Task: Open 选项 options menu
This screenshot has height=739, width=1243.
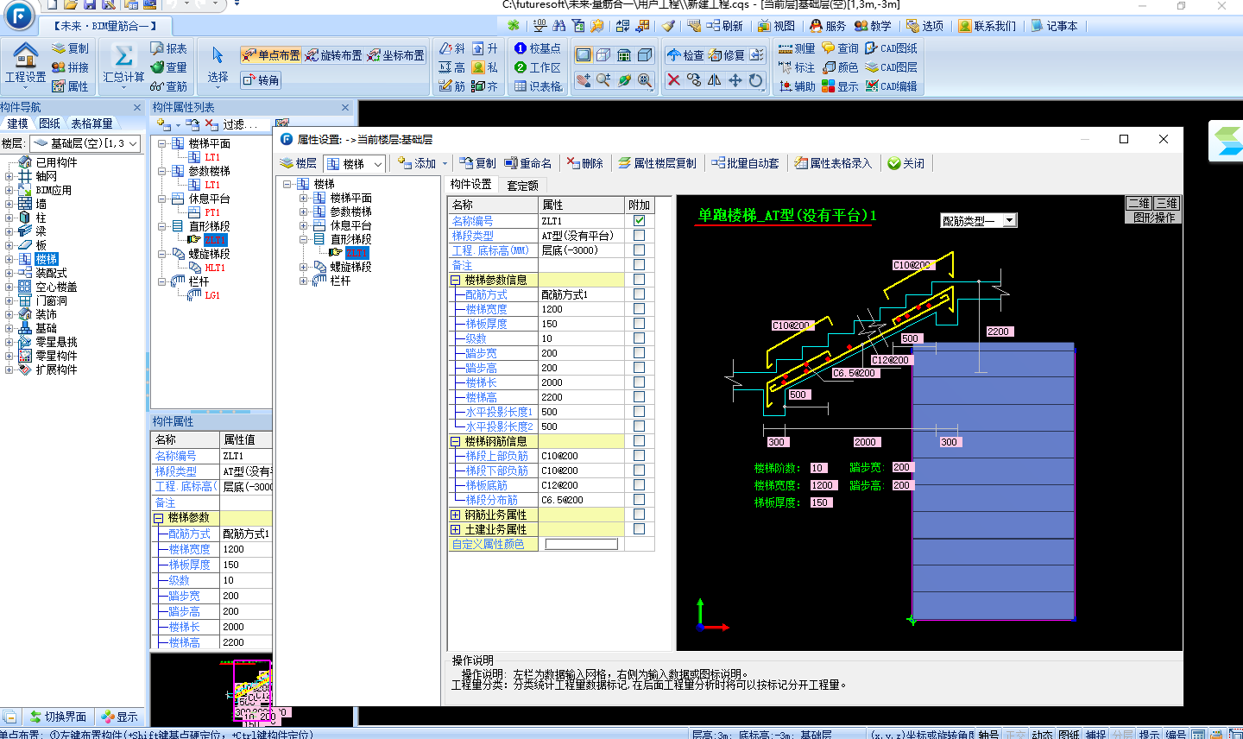Action: pos(925,26)
